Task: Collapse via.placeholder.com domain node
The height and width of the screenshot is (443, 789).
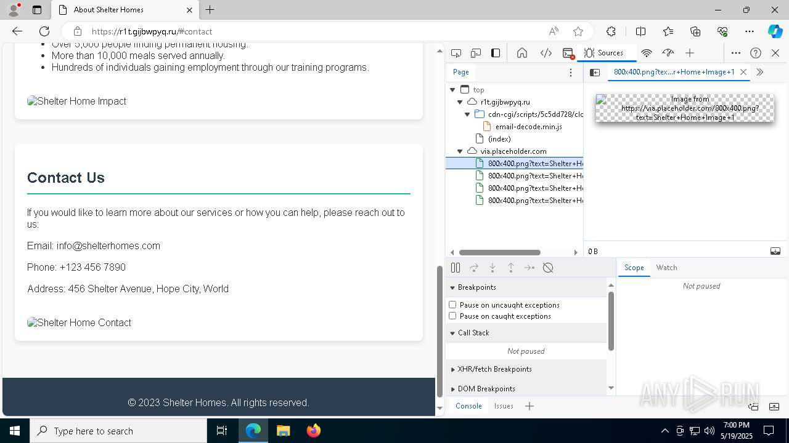Action: tap(460, 151)
